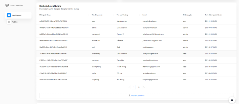Click email vanphong@gmail.com
Screen dimensions: 239x104
point(150,80)
